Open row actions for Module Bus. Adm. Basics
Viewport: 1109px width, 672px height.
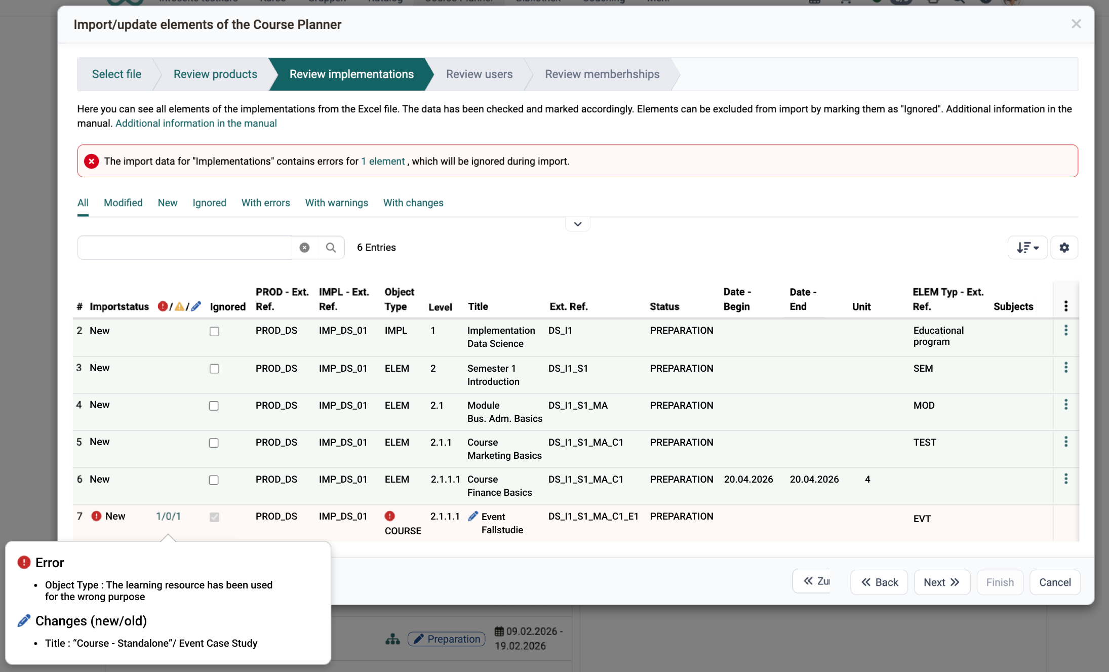click(x=1066, y=404)
